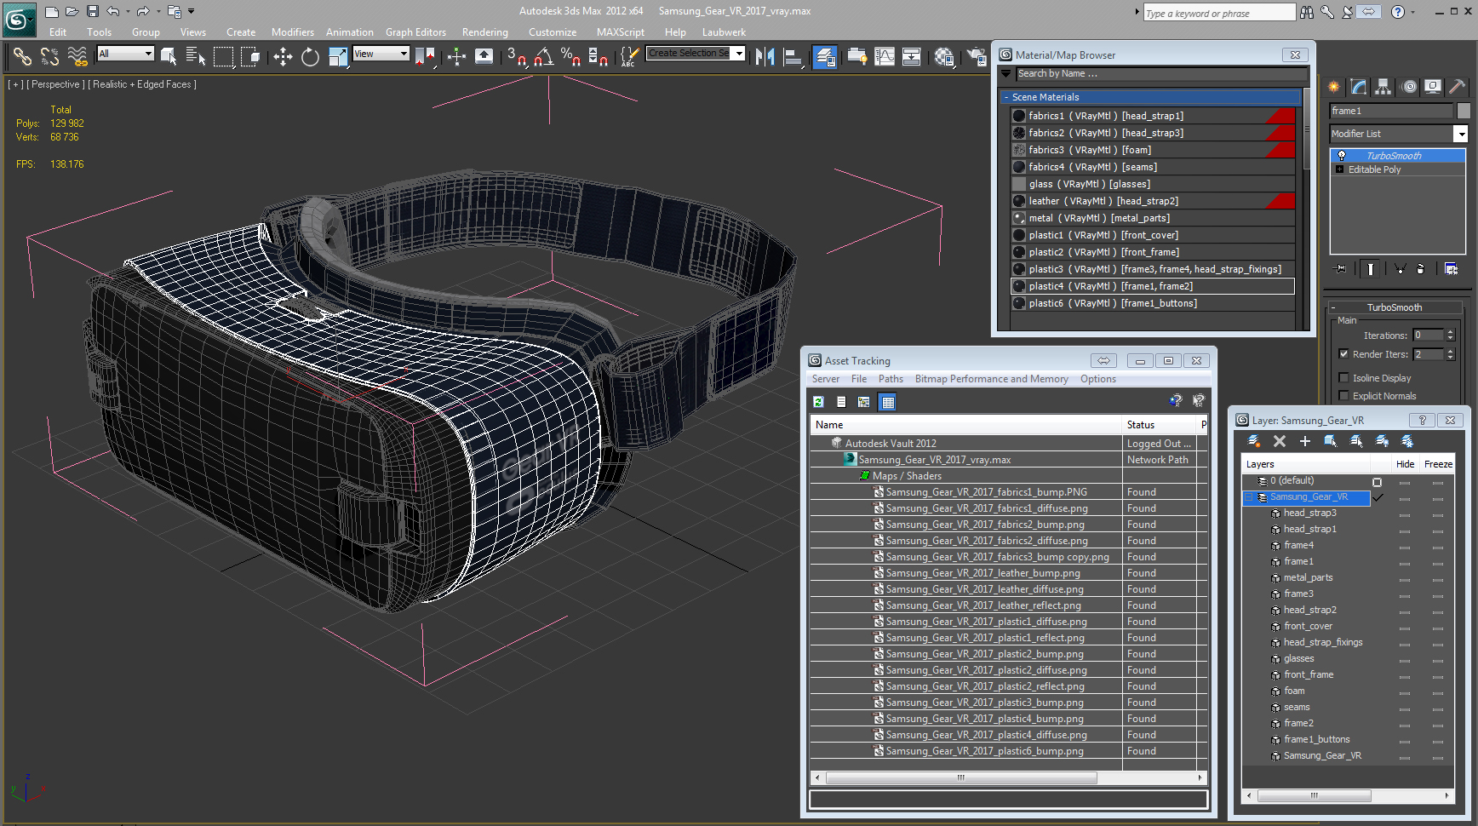Toggle the 3D Snaps icon
The height and width of the screenshot is (826, 1478).
pyautogui.click(x=517, y=57)
